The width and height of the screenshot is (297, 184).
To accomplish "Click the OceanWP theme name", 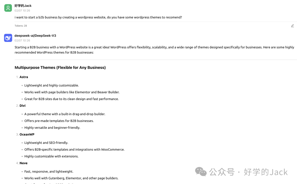I will [x=27, y=134].
